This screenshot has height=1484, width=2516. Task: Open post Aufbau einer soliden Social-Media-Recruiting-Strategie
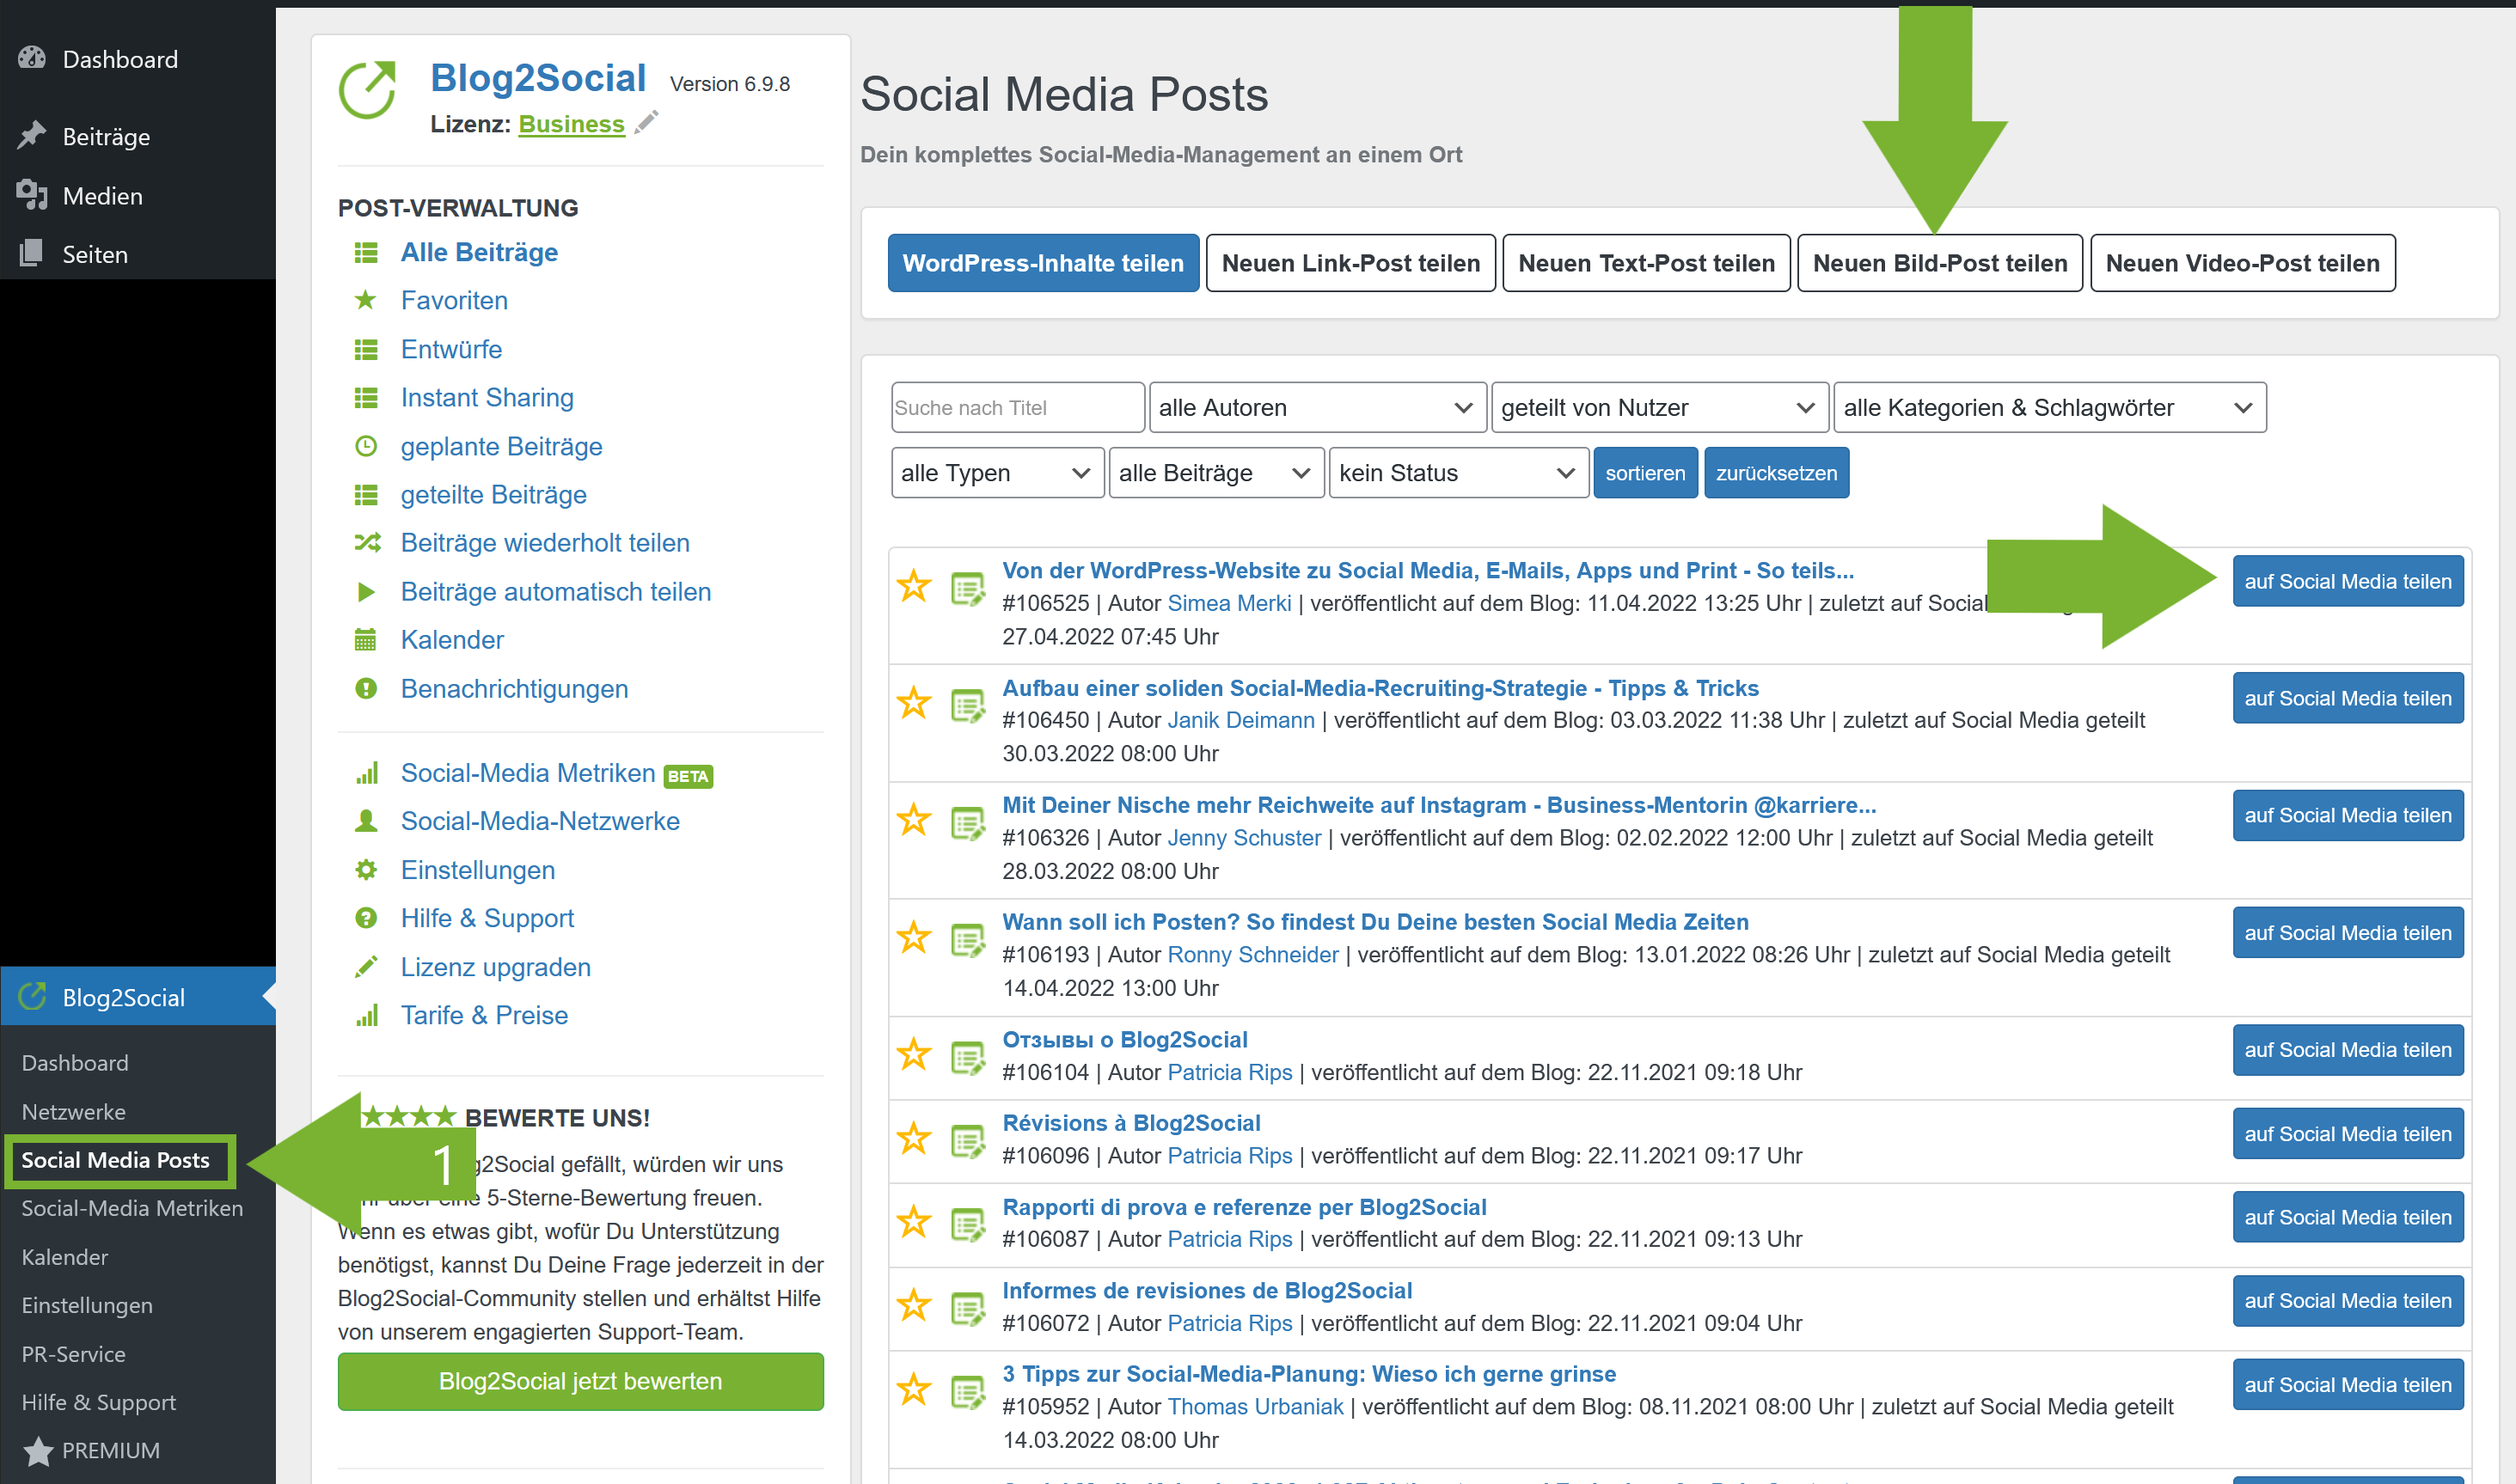point(1380,688)
